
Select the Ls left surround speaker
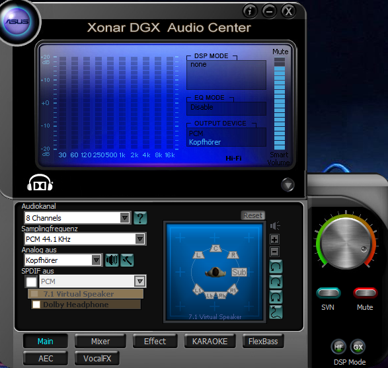click(198, 289)
